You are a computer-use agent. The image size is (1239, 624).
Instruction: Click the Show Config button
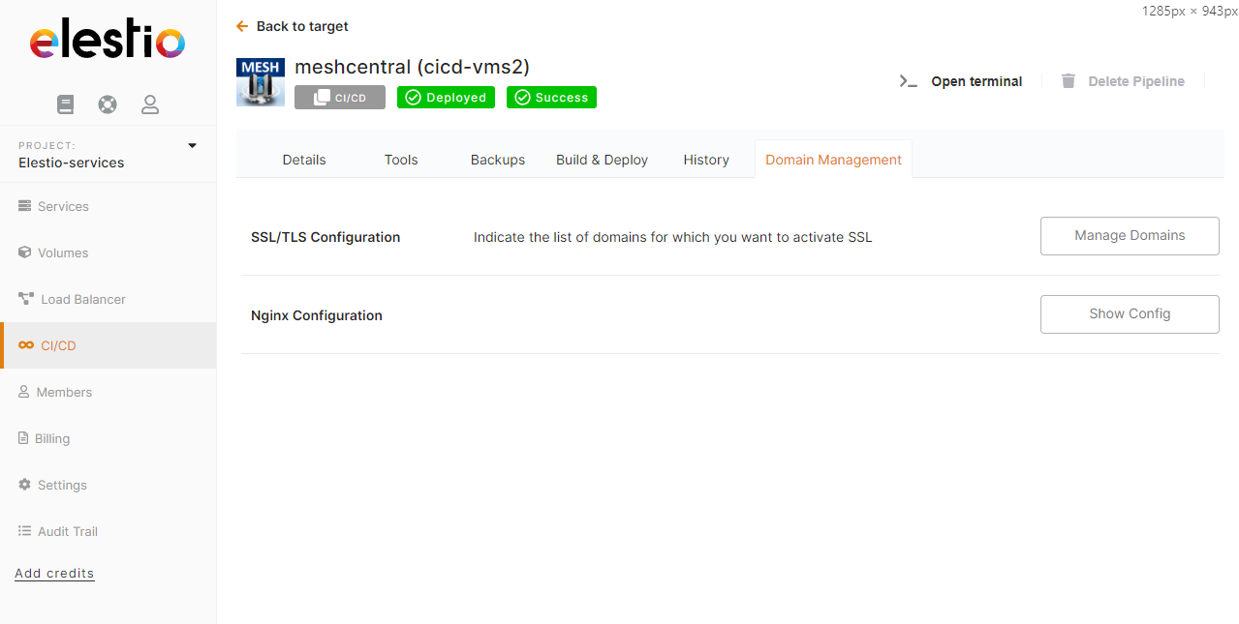(1130, 314)
